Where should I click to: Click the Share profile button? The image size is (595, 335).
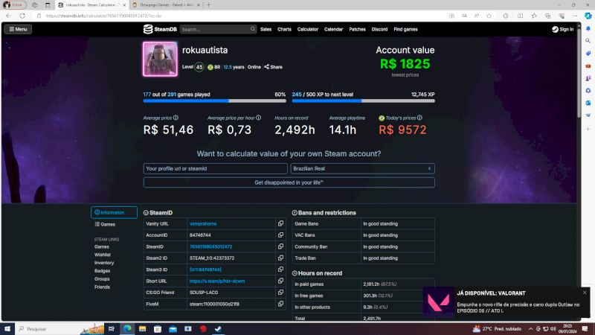(273, 67)
